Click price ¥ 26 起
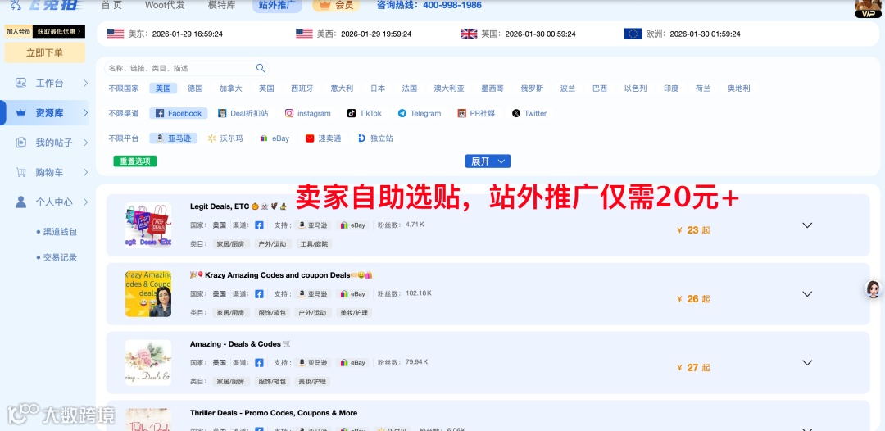This screenshot has width=885, height=431. click(693, 299)
